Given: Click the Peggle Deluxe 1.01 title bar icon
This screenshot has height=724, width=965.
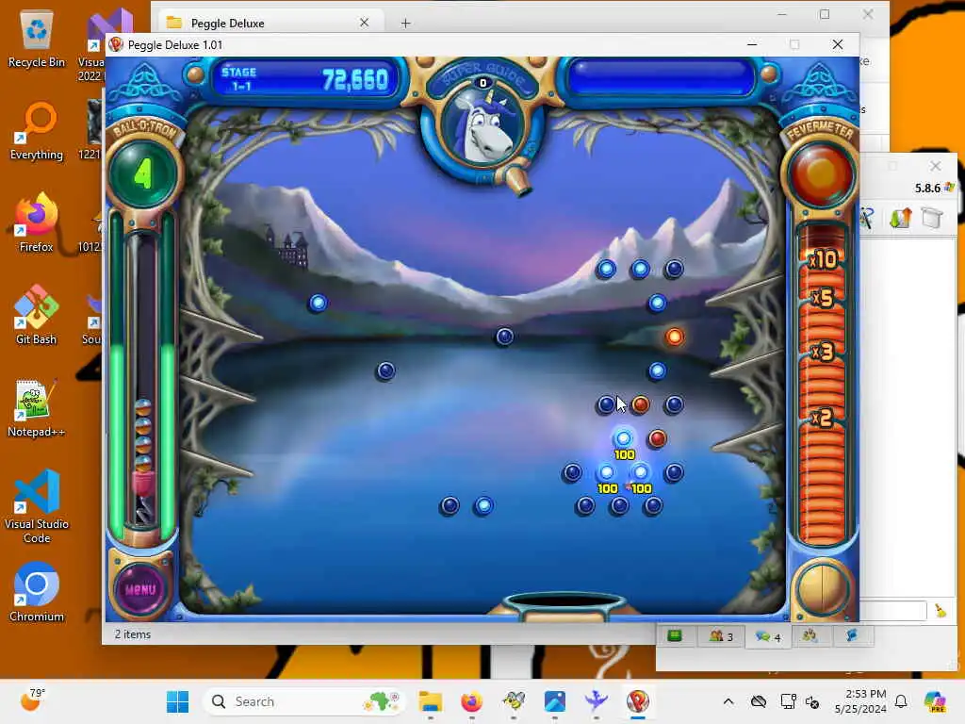Looking at the screenshot, I should 116,44.
